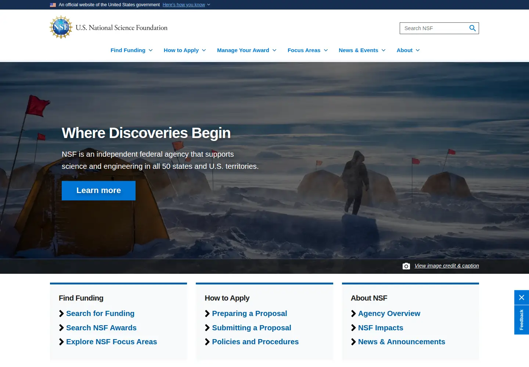The height and width of the screenshot is (367, 529).
Task: Open Search for Funding link
Action: click(x=100, y=313)
